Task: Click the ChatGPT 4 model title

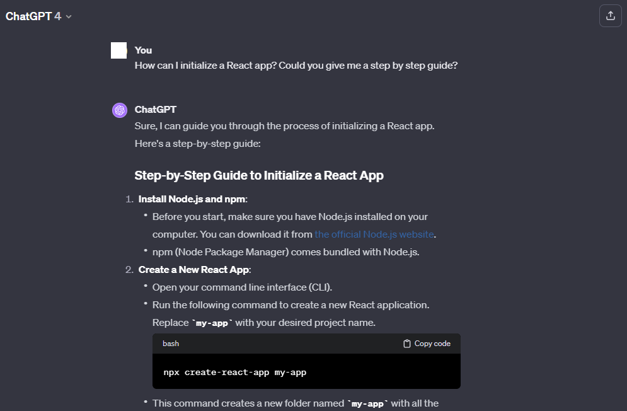Action: coord(33,16)
